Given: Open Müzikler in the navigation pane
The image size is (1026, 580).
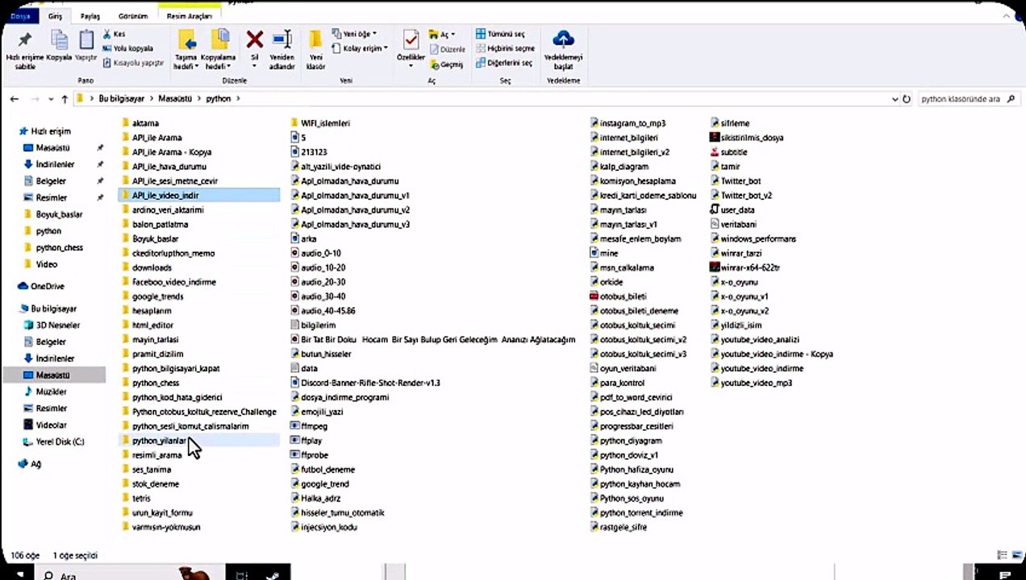Looking at the screenshot, I should tap(45, 391).
